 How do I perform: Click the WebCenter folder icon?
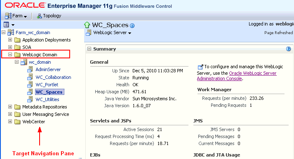[17, 122]
